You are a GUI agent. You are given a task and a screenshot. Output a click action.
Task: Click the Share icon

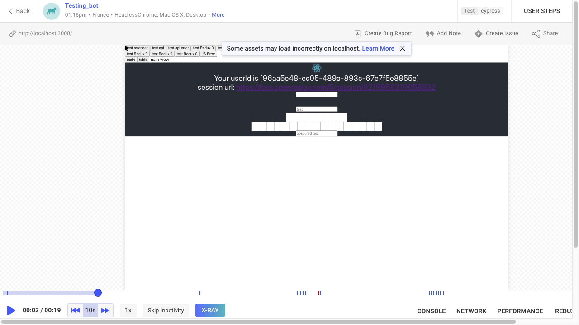(536, 33)
